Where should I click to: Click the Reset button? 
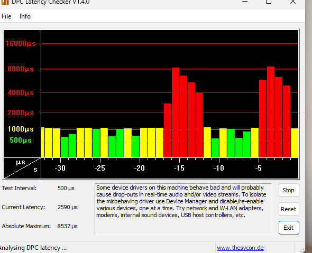289,209
